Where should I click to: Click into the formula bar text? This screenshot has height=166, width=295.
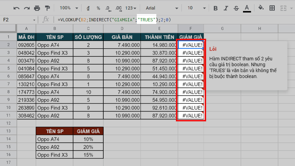114,20
